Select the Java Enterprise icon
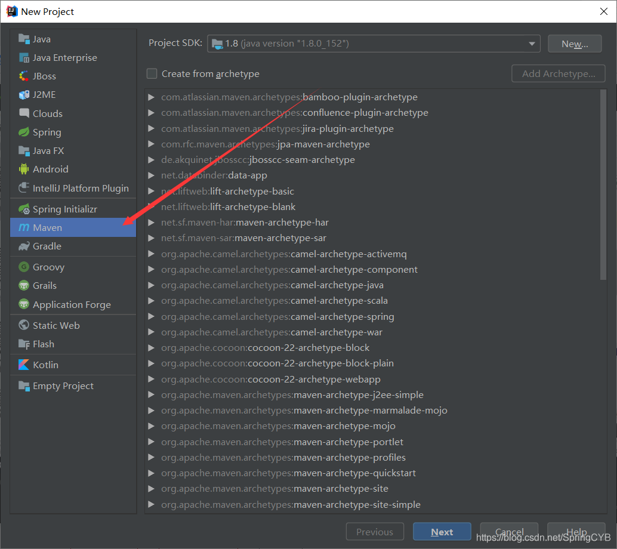The height and width of the screenshot is (549, 617). pos(24,57)
